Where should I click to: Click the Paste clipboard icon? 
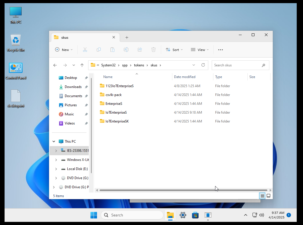(112, 50)
